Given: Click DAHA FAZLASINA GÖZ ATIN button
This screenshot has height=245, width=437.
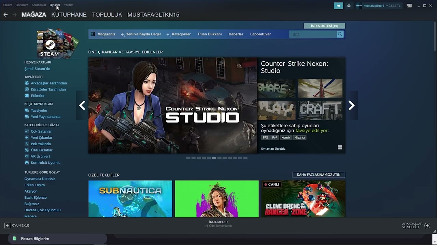Looking at the screenshot, I should (x=319, y=175).
